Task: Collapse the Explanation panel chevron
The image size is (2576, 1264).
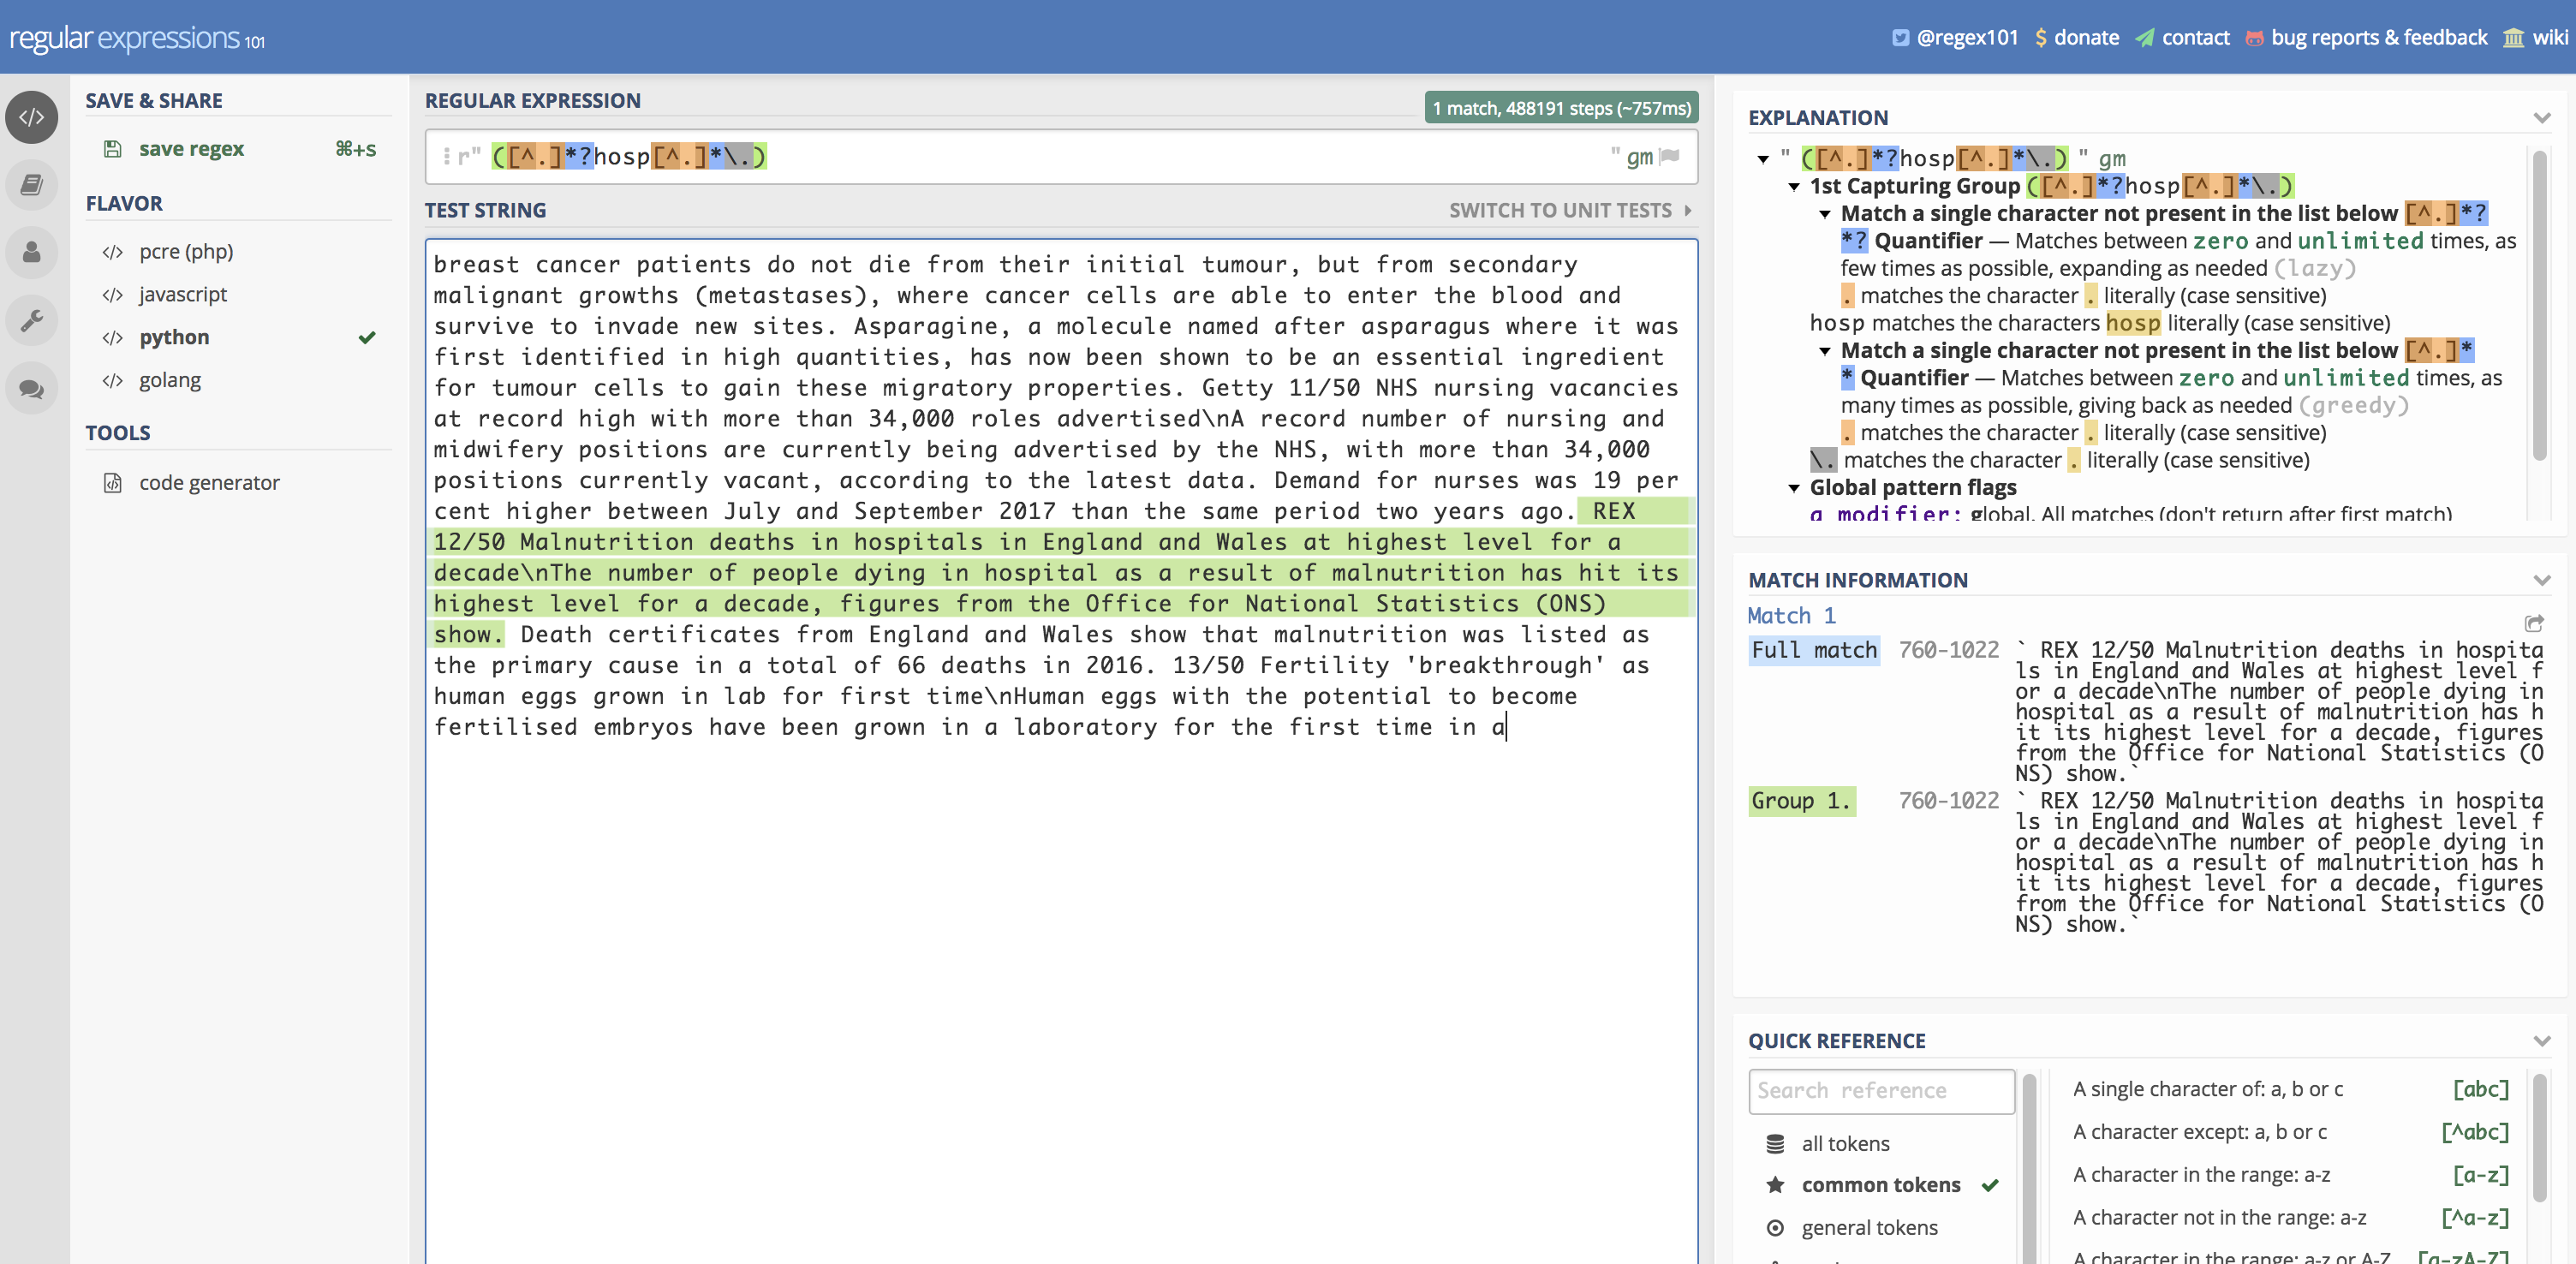Action: coord(2541,118)
